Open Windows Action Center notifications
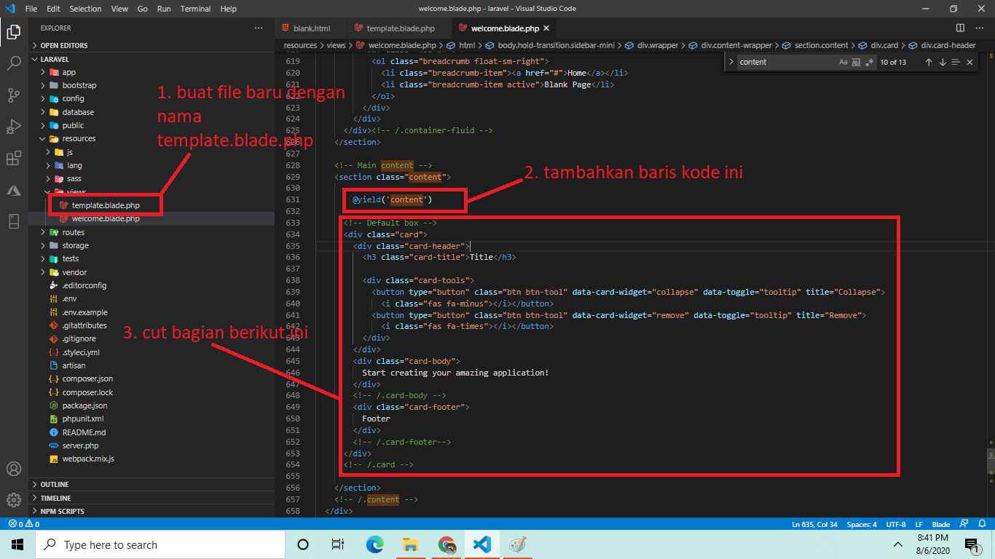The width and height of the screenshot is (995, 559). click(x=972, y=544)
